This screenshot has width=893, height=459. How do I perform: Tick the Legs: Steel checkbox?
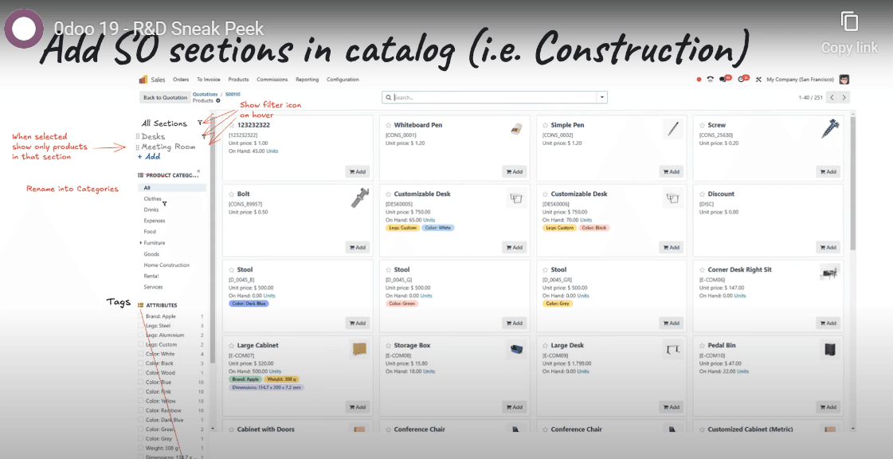point(142,326)
